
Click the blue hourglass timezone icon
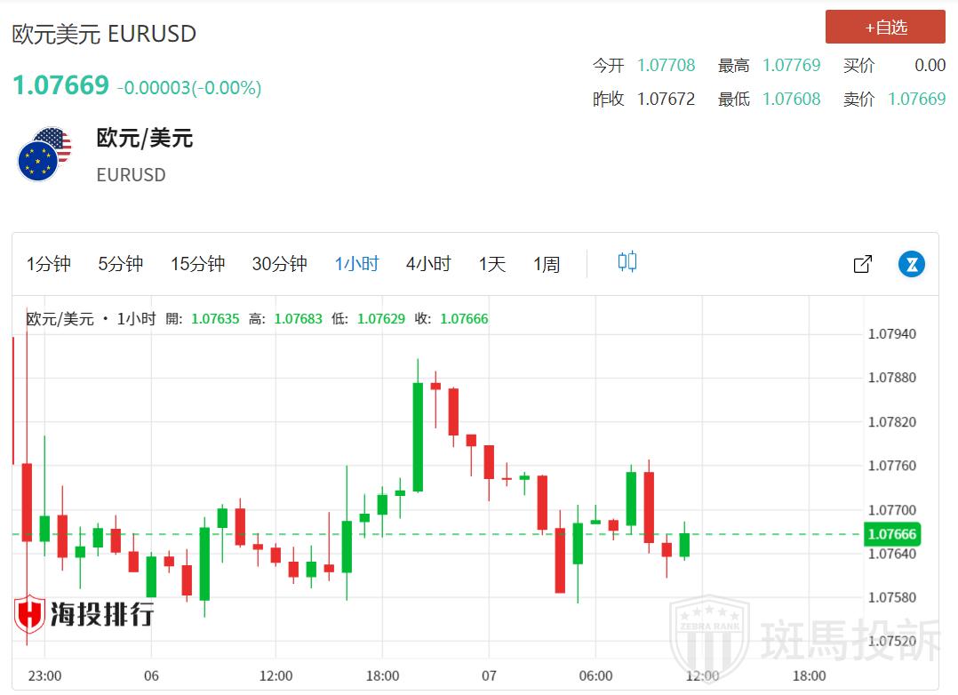(x=911, y=264)
